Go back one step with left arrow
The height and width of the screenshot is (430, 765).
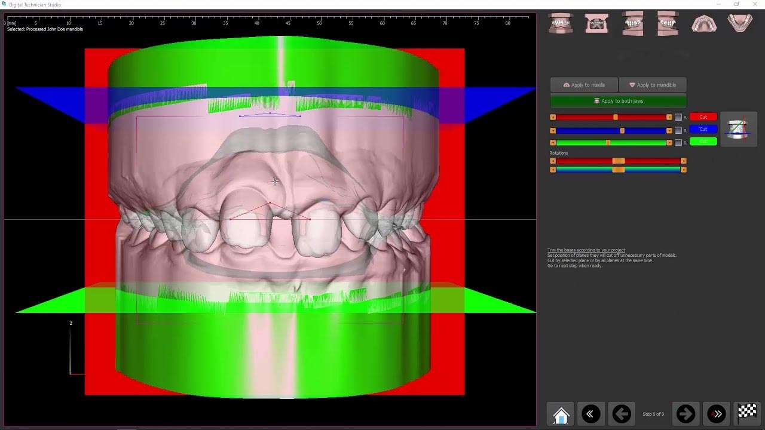pos(622,413)
